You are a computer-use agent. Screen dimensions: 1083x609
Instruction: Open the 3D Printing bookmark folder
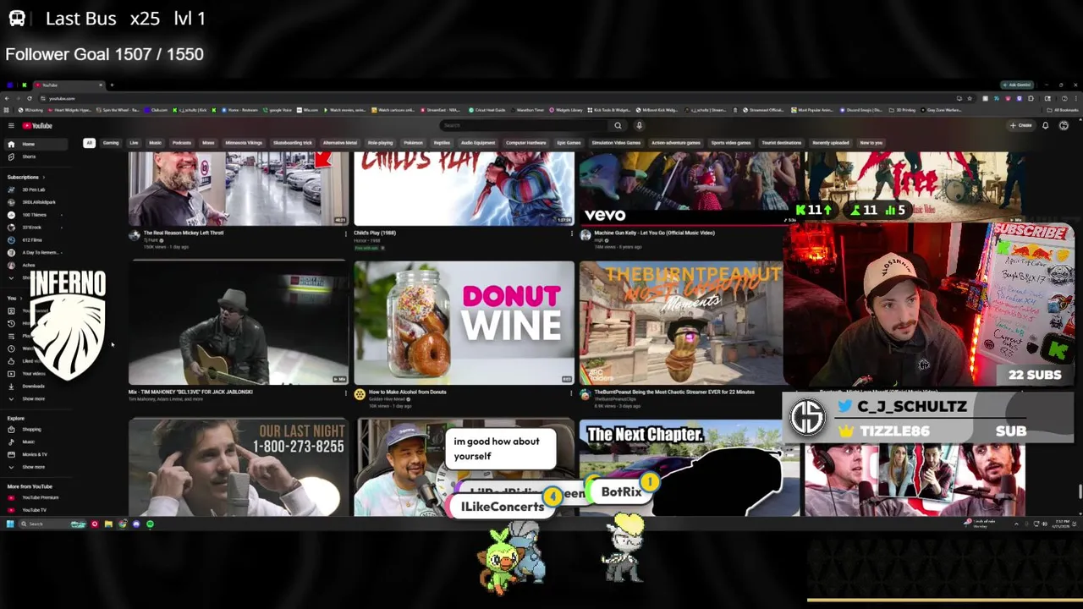903,110
